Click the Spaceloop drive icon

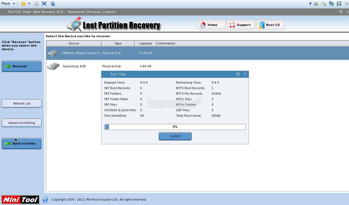click(53, 66)
